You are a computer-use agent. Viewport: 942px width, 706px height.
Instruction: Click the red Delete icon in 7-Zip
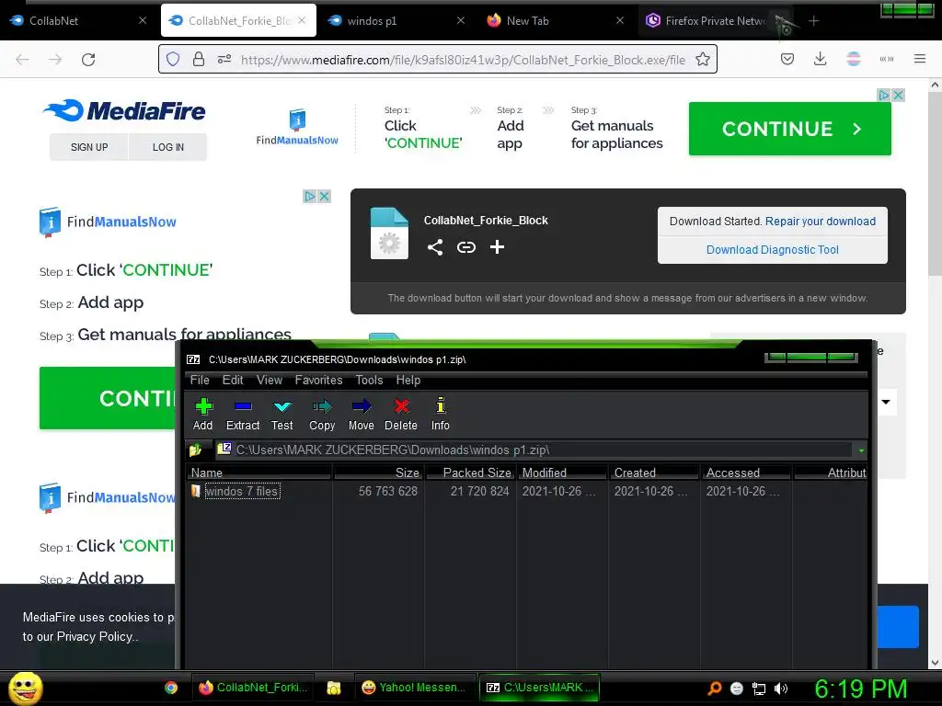(x=401, y=415)
